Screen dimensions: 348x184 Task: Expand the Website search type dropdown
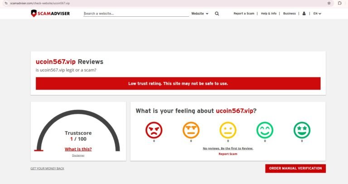click(x=200, y=14)
